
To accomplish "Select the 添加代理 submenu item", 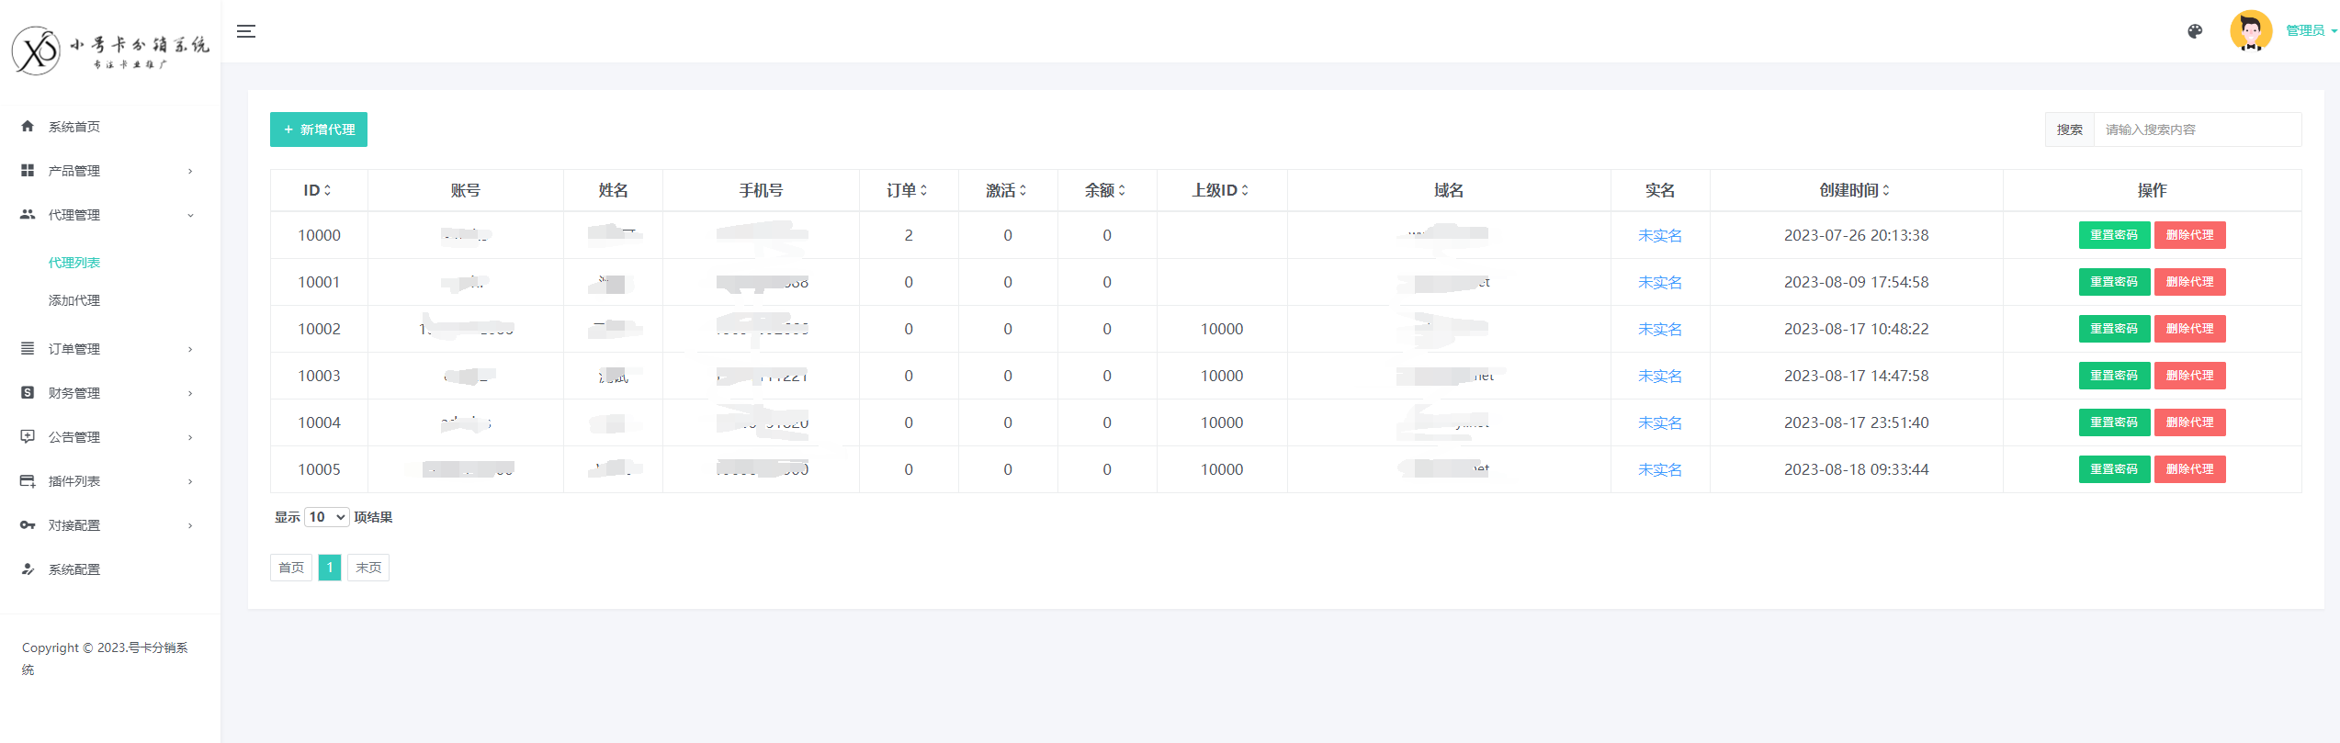I will pos(74,300).
